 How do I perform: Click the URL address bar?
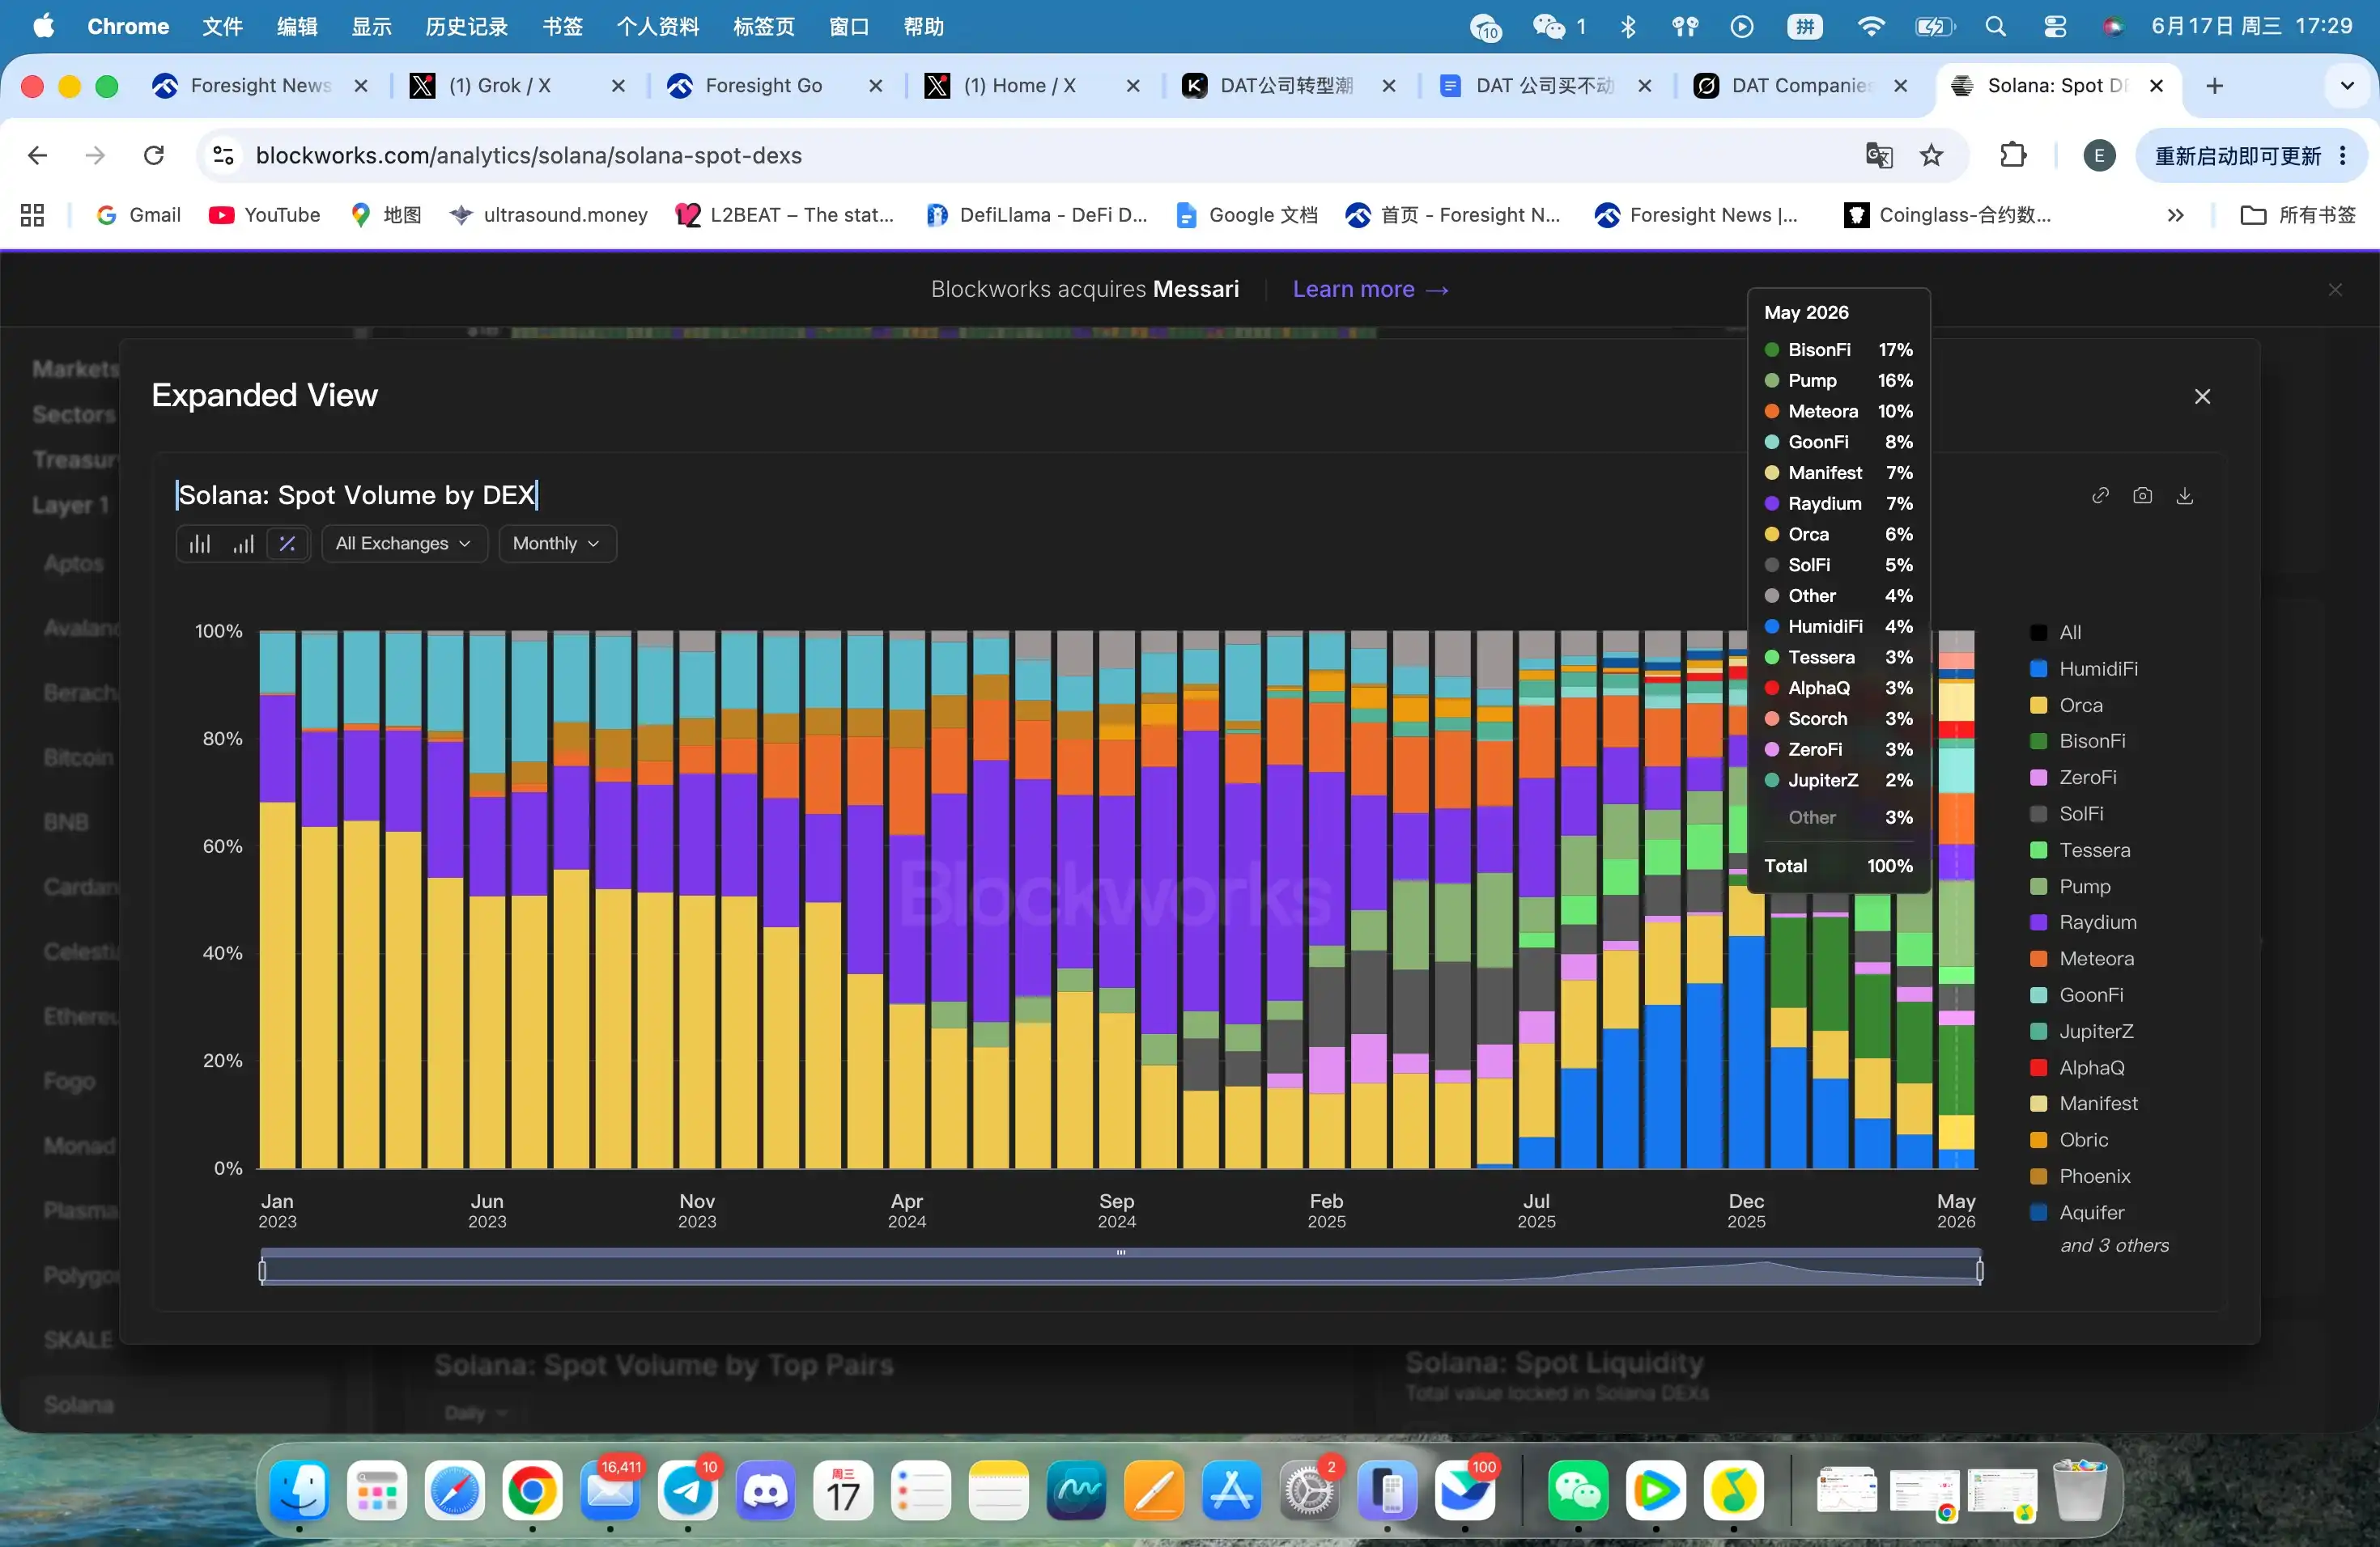1040,155
